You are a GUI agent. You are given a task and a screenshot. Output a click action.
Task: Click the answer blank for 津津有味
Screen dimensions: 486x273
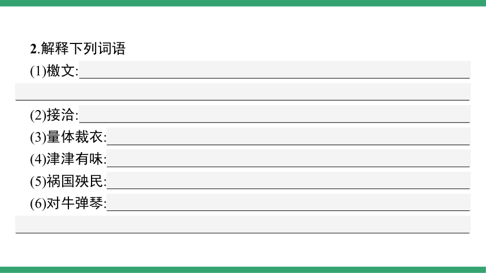tap(288, 158)
